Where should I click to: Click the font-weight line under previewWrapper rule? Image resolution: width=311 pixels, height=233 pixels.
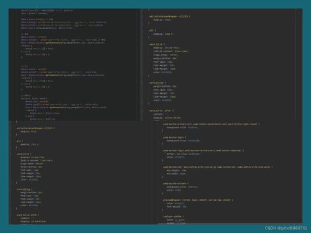177,206
